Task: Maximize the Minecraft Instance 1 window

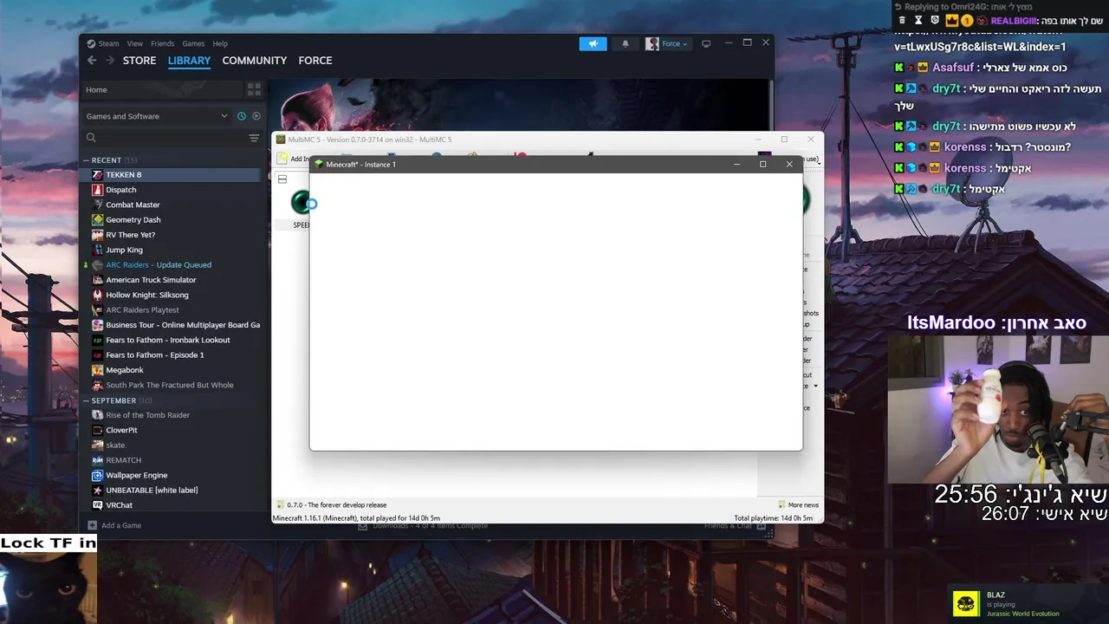Action: pyautogui.click(x=762, y=165)
